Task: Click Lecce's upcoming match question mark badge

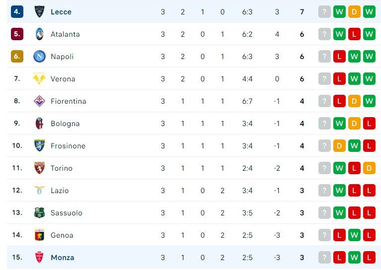Action: pos(324,11)
